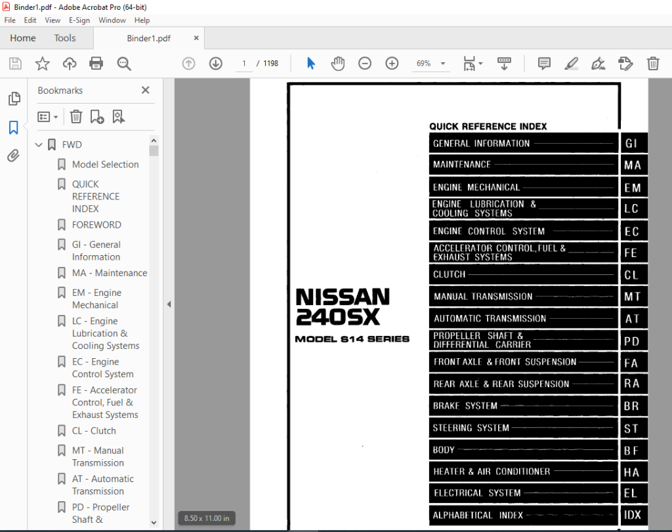Activate the Hand pan tool
Image resolution: width=672 pixels, height=532 pixels.
point(338,64)
